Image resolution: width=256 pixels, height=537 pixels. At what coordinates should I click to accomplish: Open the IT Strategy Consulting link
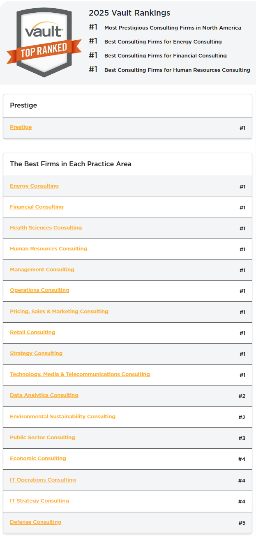click(39, 501)
